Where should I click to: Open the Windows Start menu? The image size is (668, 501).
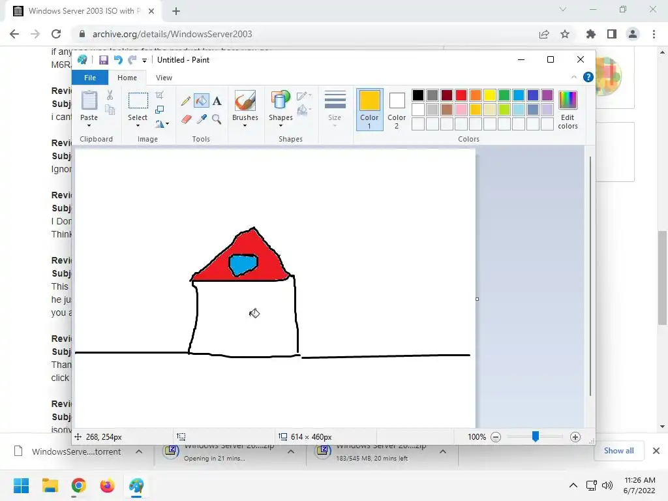coord(21,485)
